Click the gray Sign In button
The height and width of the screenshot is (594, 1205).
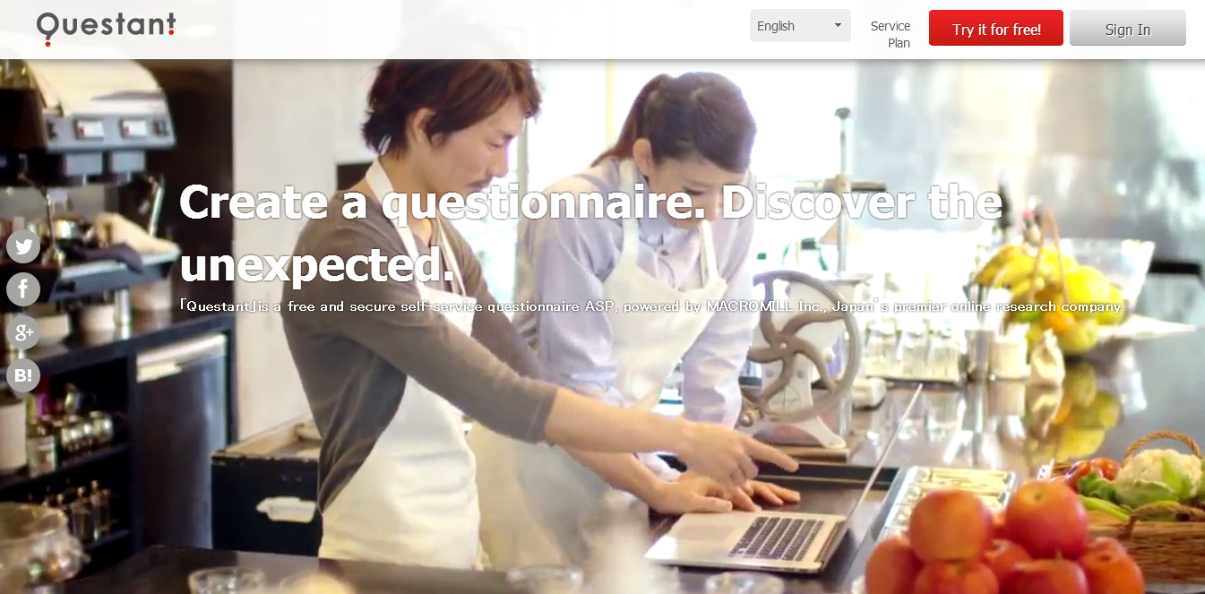click(1128, 28)
